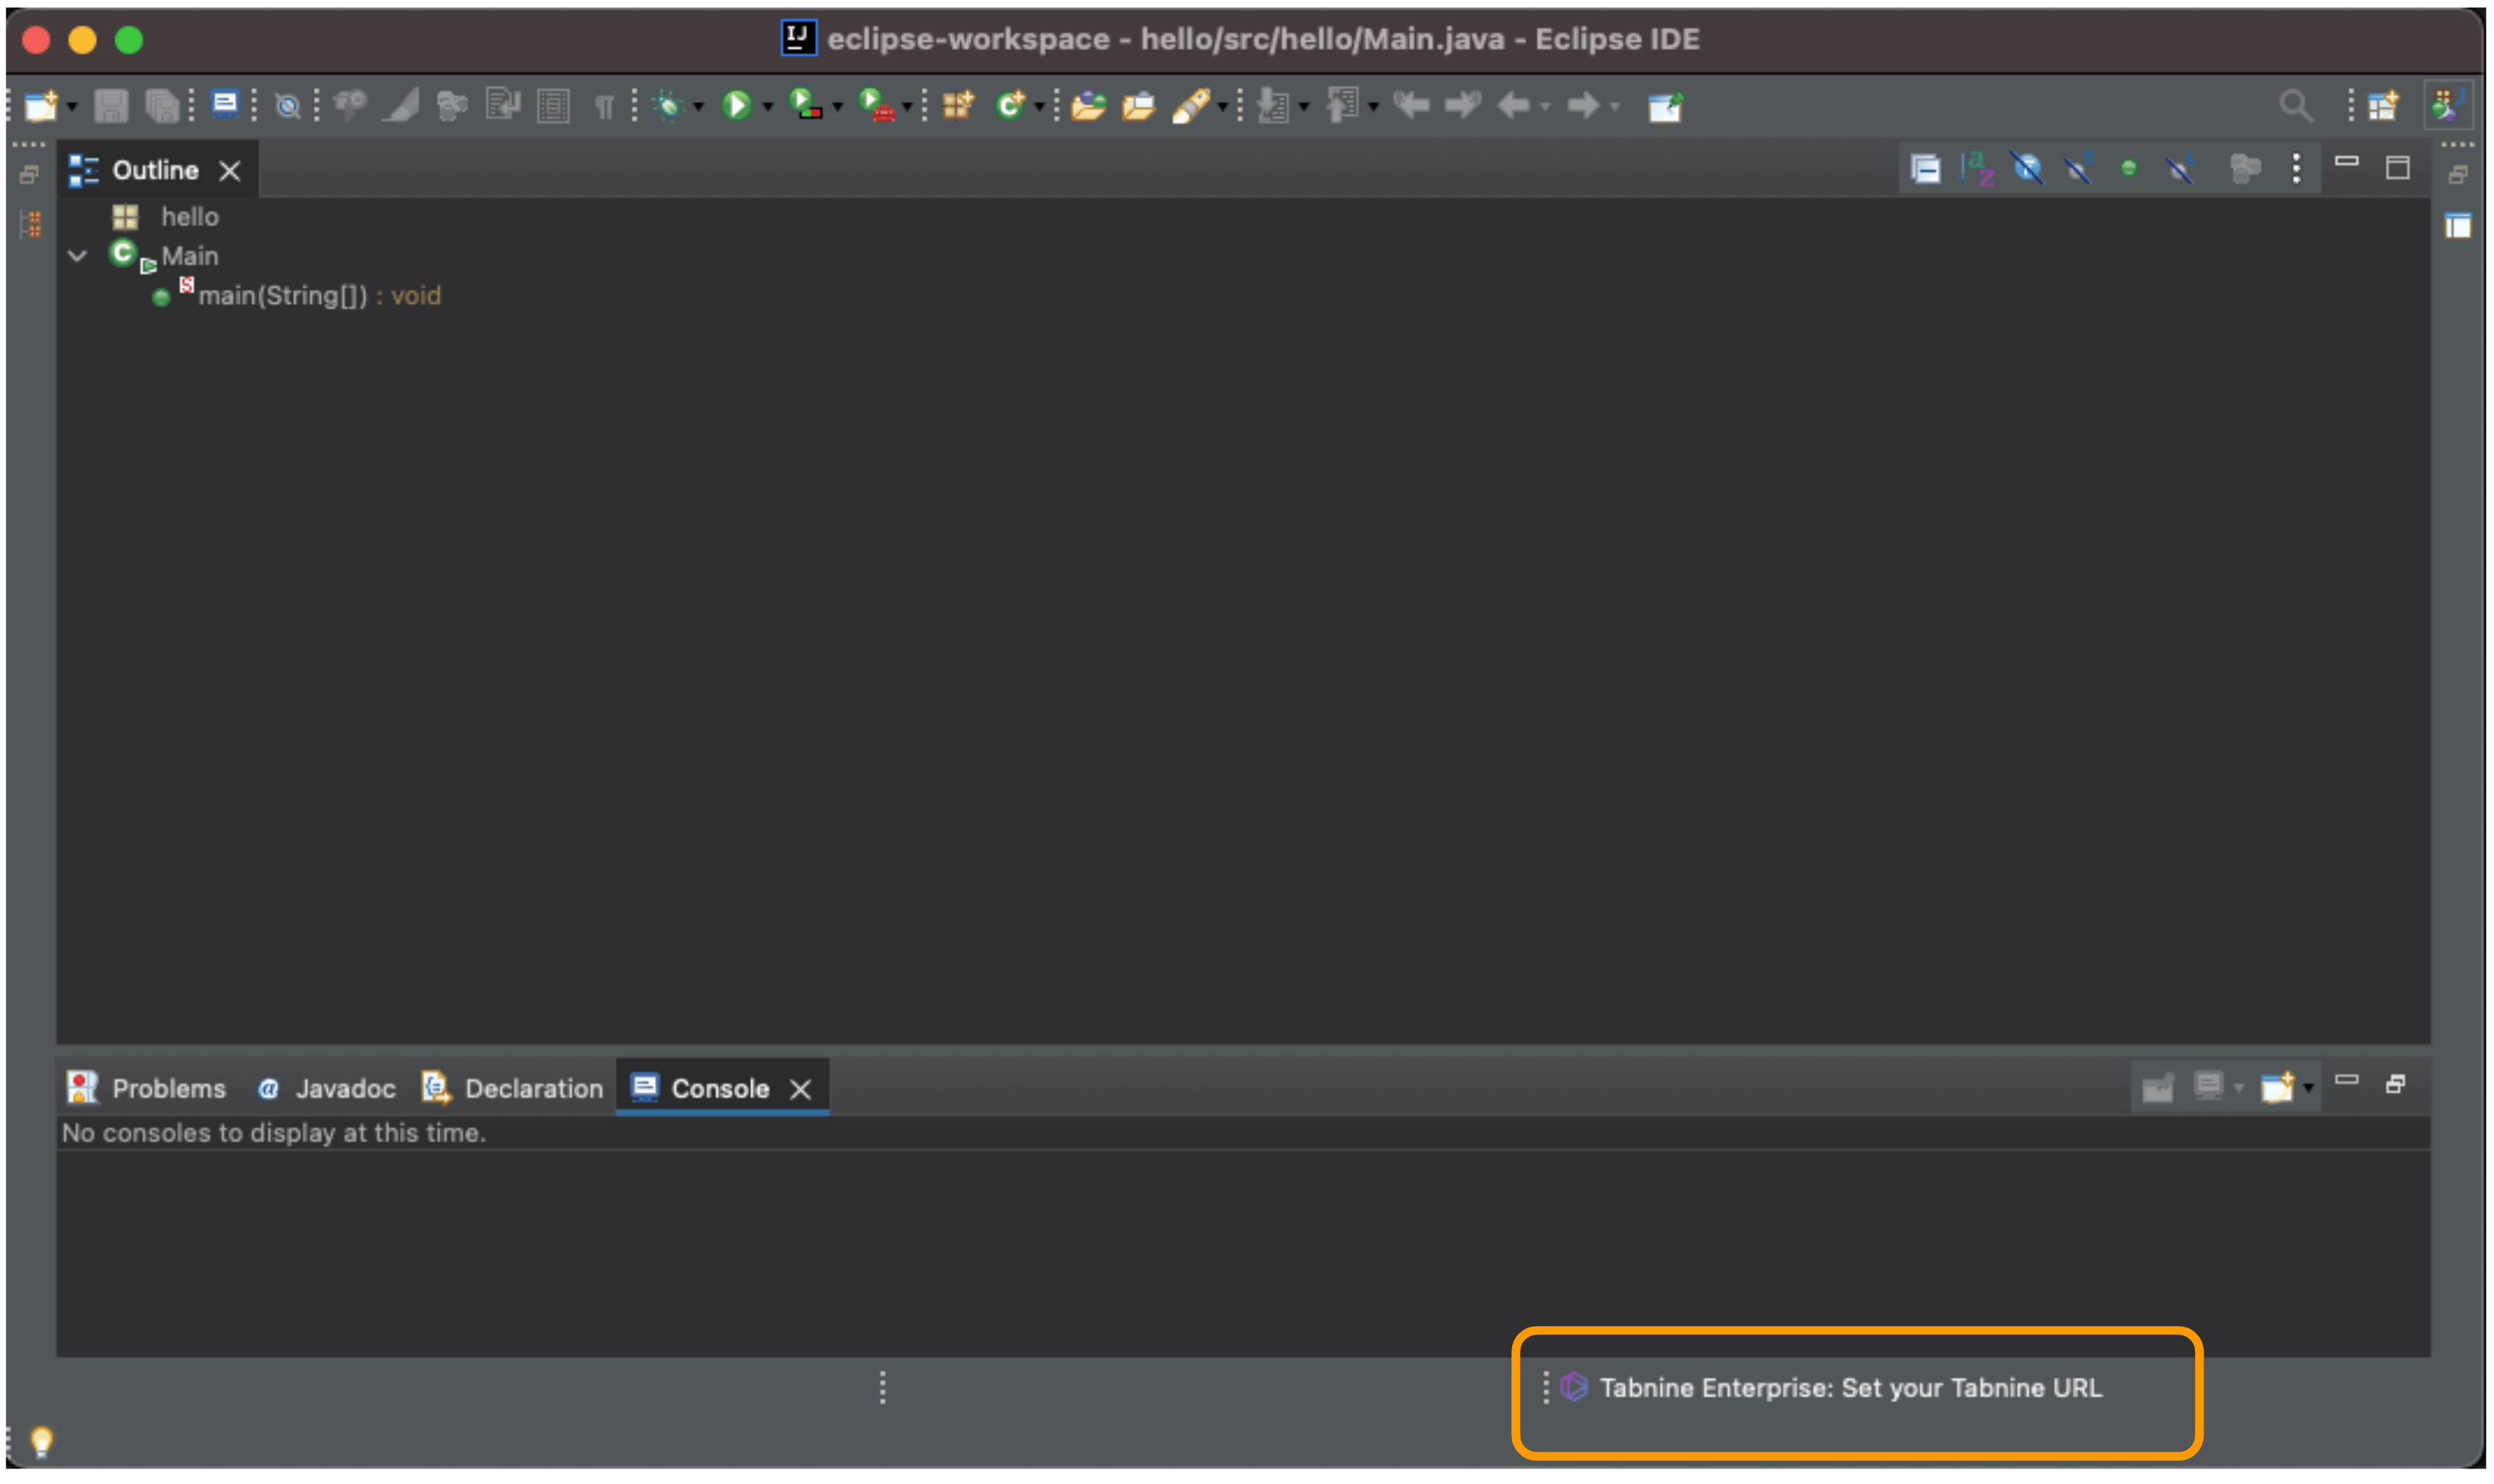The width and height of the screenshot is (2494, 1484).
Task: Select main(String[]) method in Outline
Action: (283, 296)
